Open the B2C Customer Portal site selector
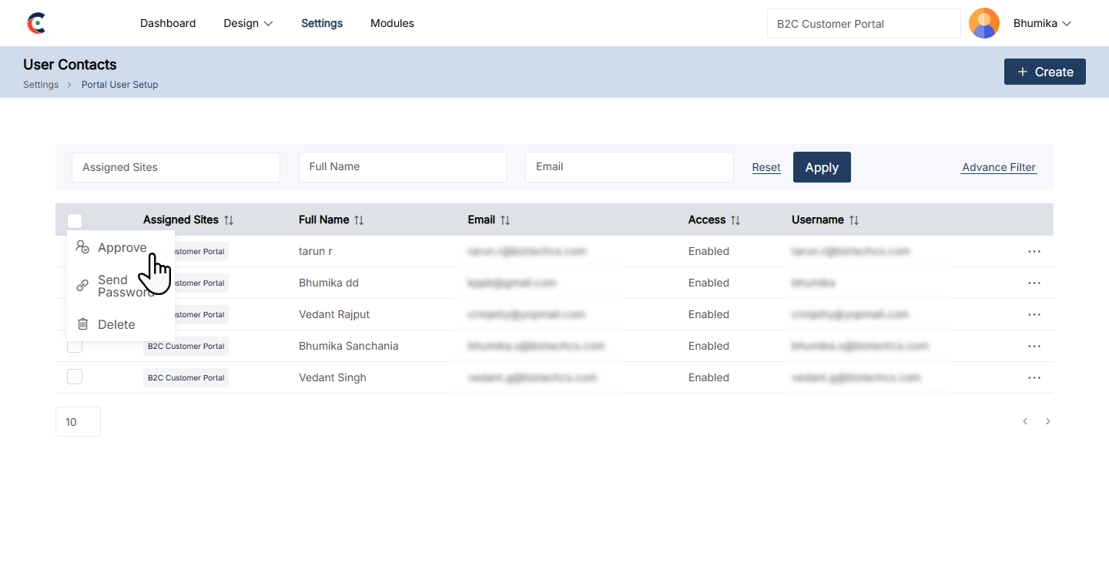1109x563 pixels. [x=863, y=24]
